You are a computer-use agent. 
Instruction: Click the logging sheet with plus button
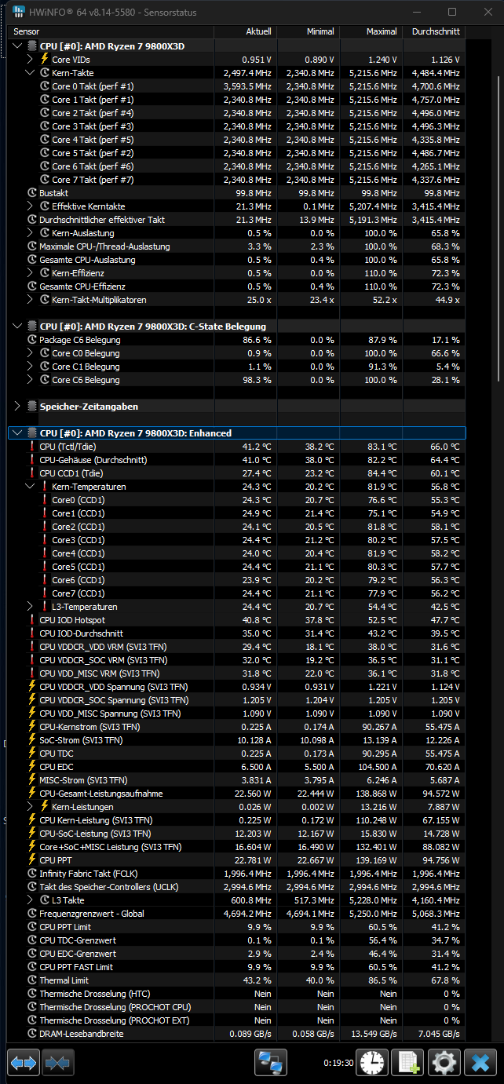[408, 1063]
